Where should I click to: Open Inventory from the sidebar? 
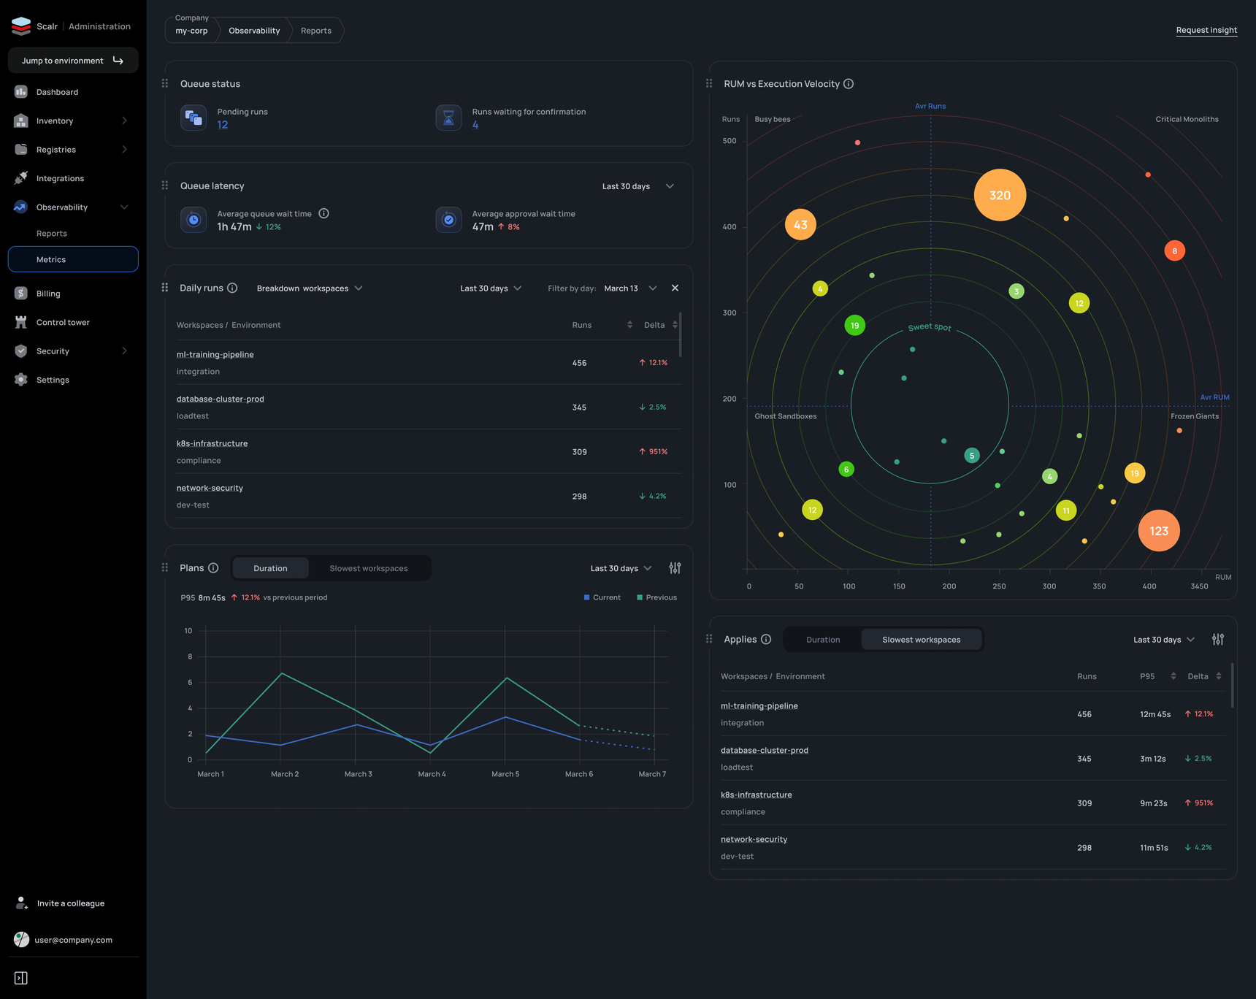coord(55,120)
